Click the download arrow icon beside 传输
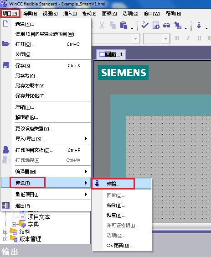This screenshot has width=211, height=258. click(97, 184)
